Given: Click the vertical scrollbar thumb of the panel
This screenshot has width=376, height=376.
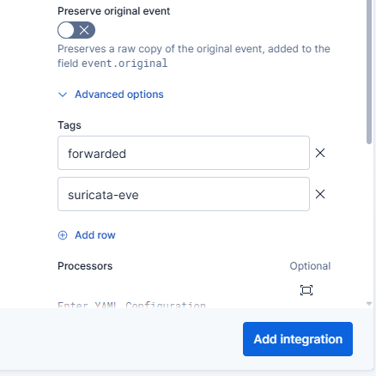Looking at the screenshot, I should (x=369, y=71).
